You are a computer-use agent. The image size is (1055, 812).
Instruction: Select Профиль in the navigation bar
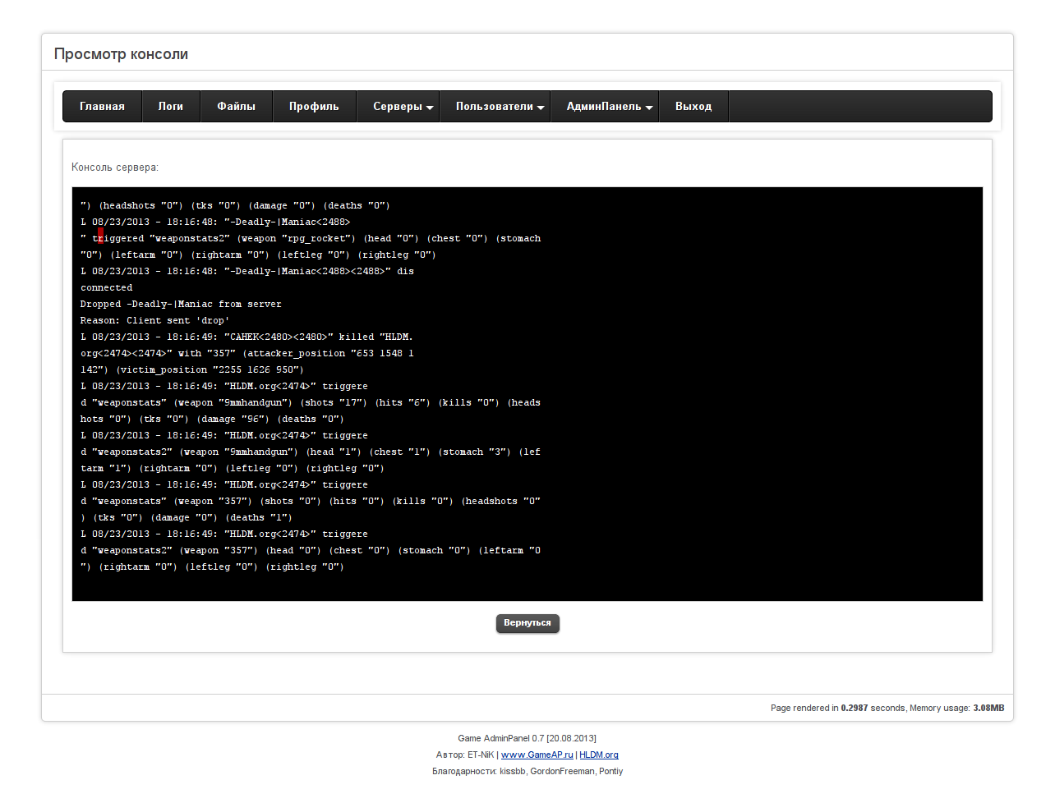[x=314, y=107]
